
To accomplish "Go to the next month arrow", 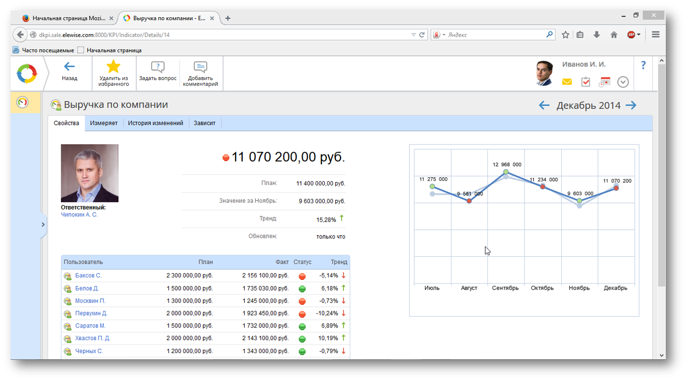I will click(x=631, y=105).
